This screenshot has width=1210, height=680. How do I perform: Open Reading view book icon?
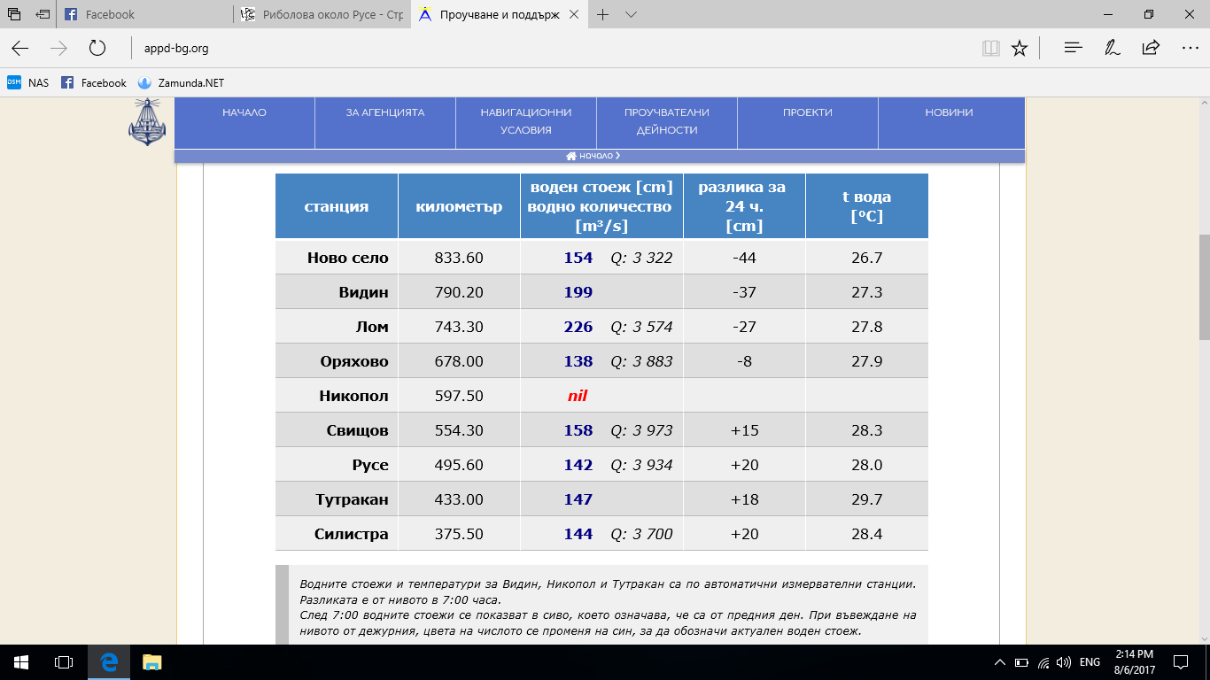tap(990, 49)
